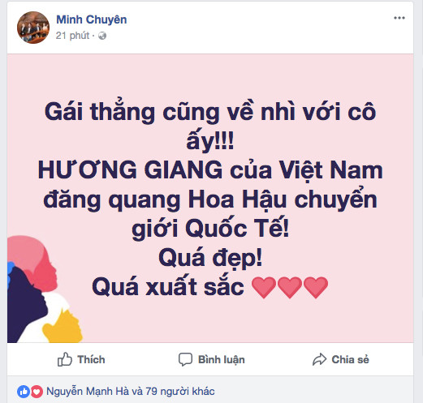
Task: Show the 79 người khác reactors list
Action: [x=180, y=392]
